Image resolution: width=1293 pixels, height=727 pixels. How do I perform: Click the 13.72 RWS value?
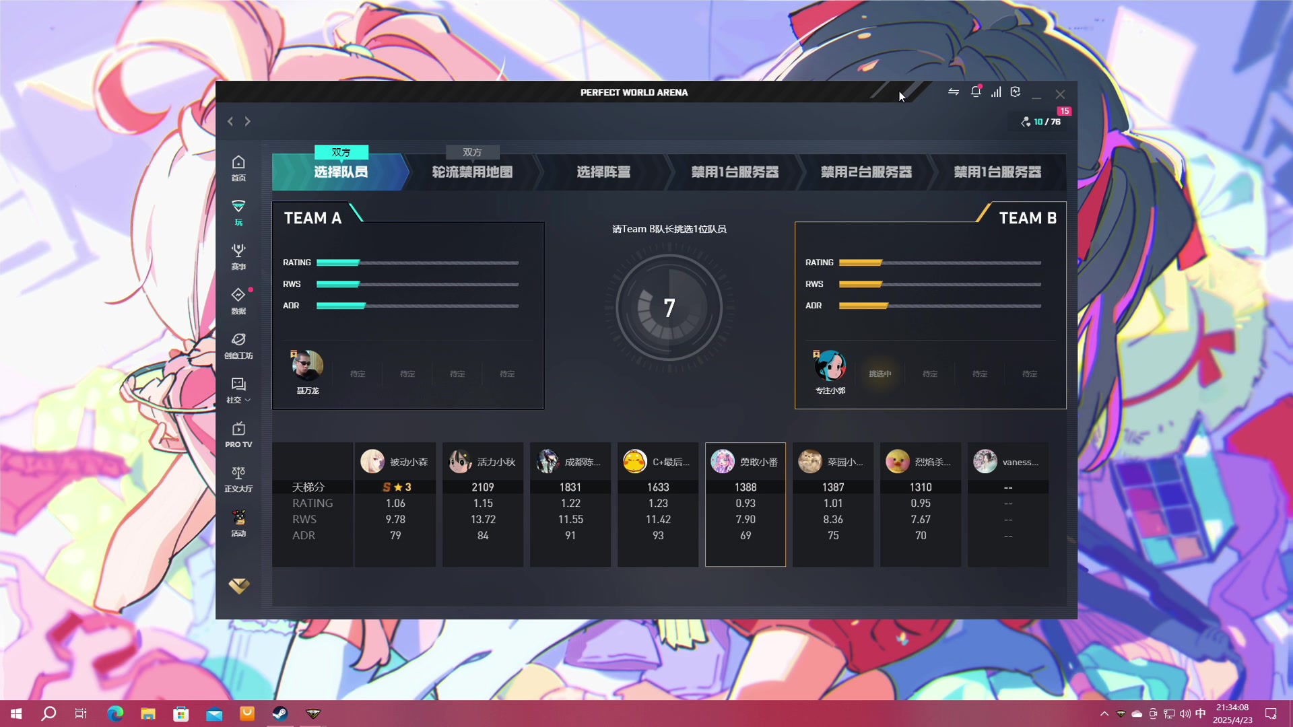coord(483,519)
